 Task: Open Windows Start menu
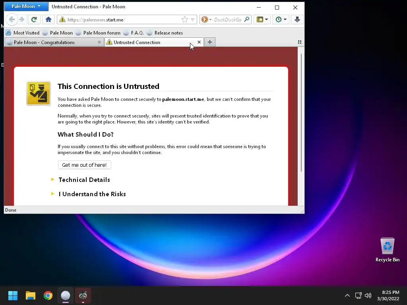pos(13,295)
